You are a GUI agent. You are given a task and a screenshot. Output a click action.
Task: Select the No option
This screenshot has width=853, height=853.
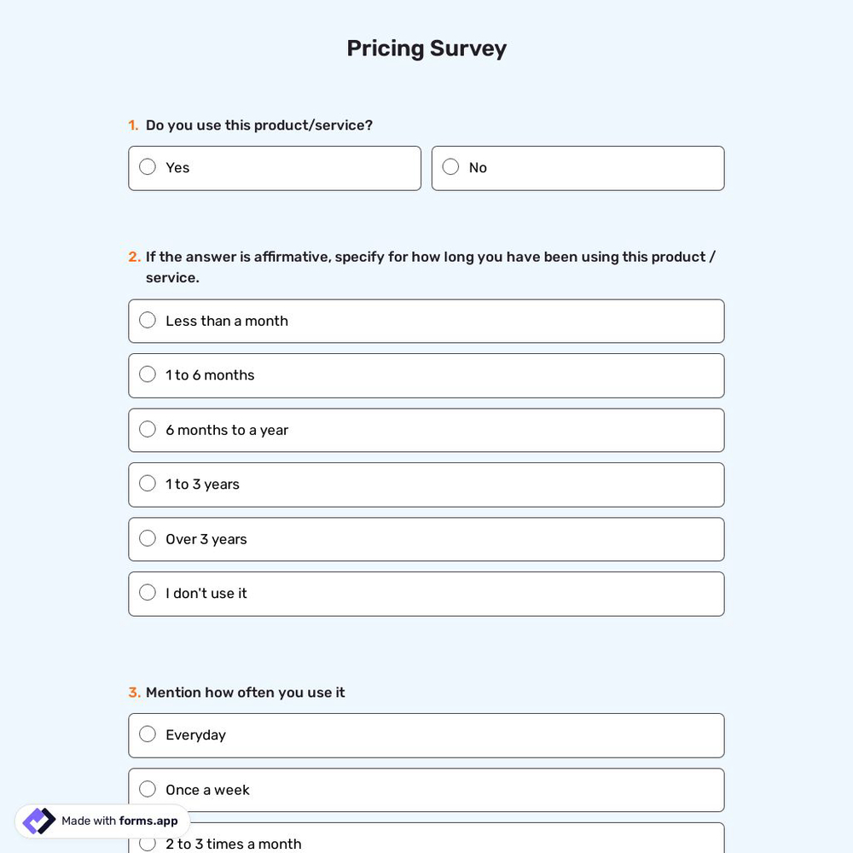pyautogui.click(x=450, y=167)
